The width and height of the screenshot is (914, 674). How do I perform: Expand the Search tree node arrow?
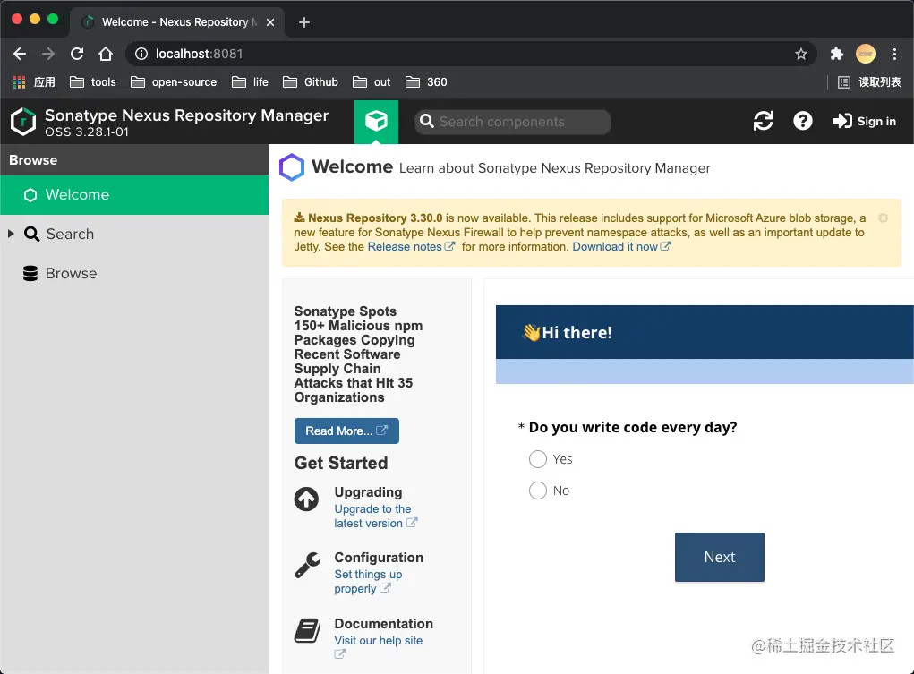11,234
